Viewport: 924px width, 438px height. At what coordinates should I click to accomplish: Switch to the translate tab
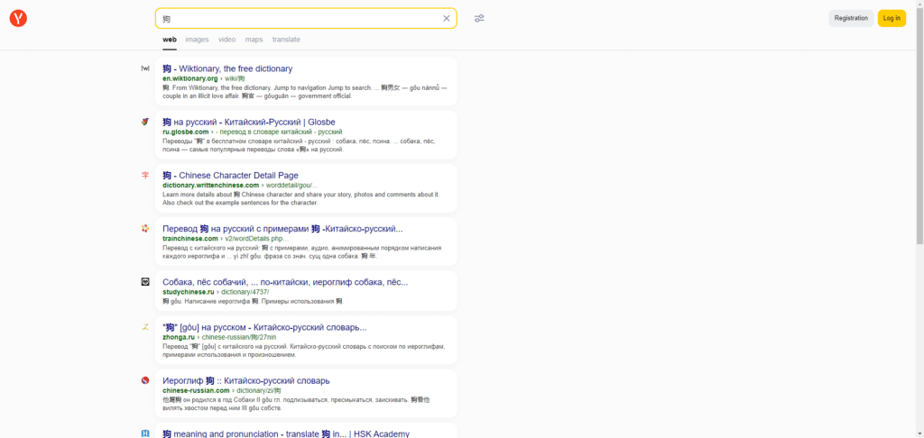[x=286, y=40]
